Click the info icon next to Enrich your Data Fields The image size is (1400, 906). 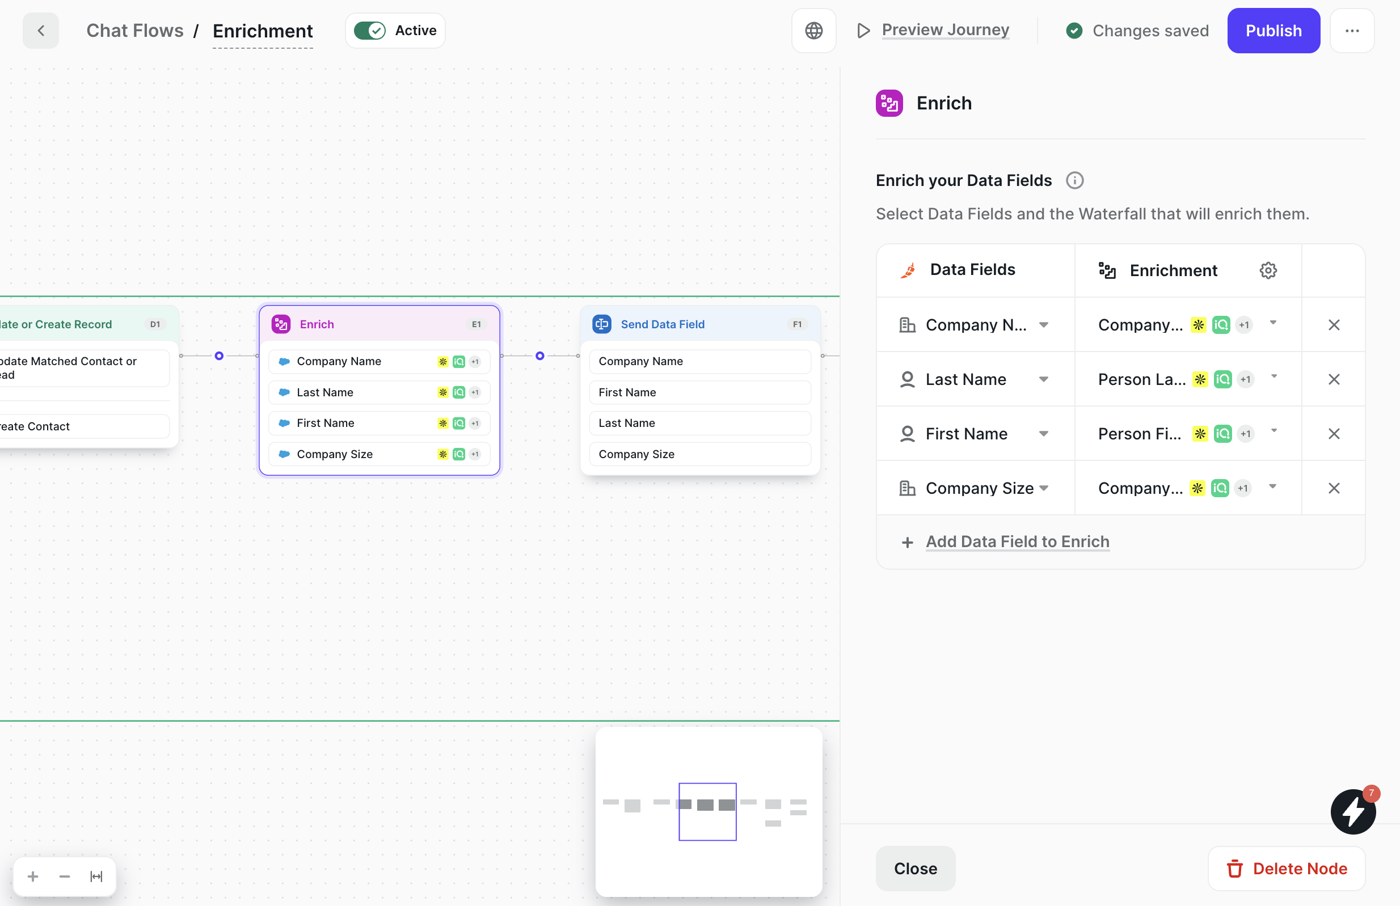pos(1074,180)
